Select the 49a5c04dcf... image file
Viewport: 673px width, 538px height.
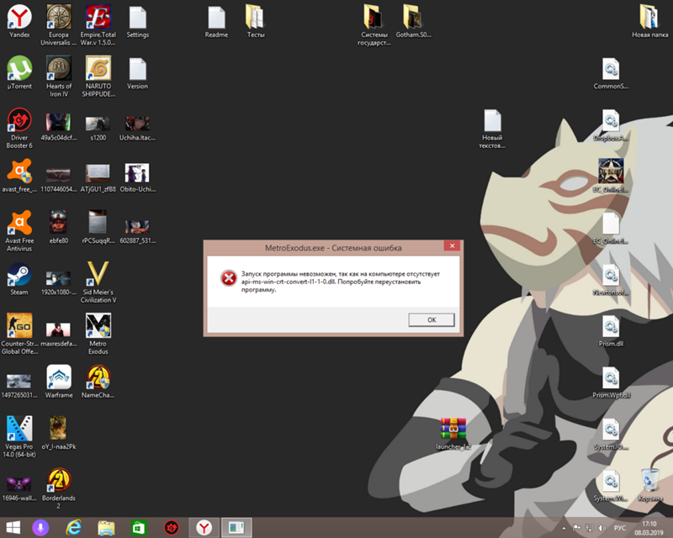(59, 127)
